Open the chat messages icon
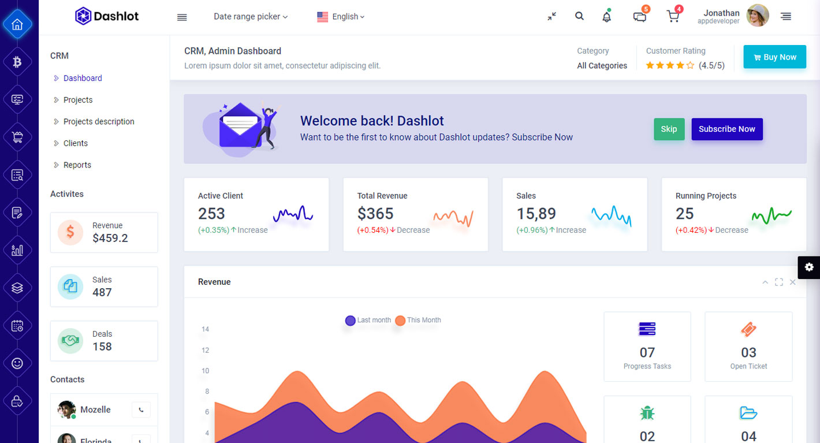 pyautogui.click(x=639, y=17)
